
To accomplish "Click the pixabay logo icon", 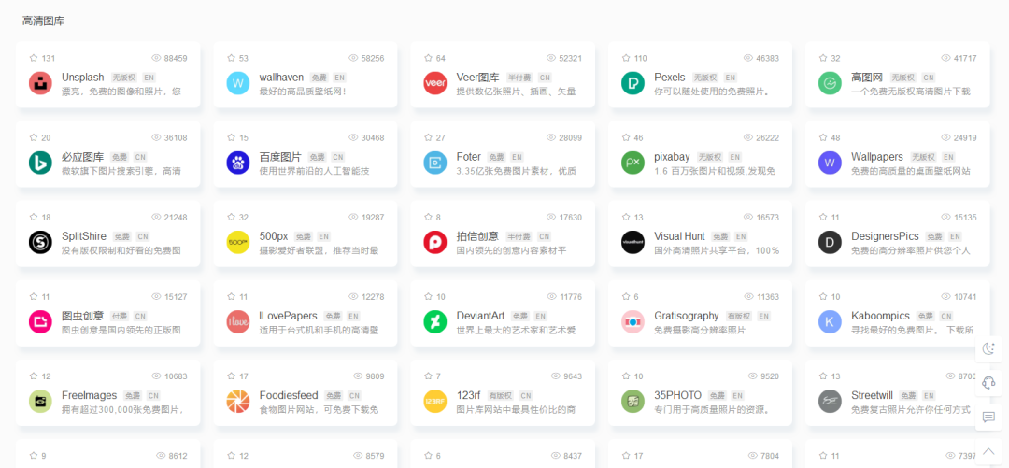I will tap(632, 163).
